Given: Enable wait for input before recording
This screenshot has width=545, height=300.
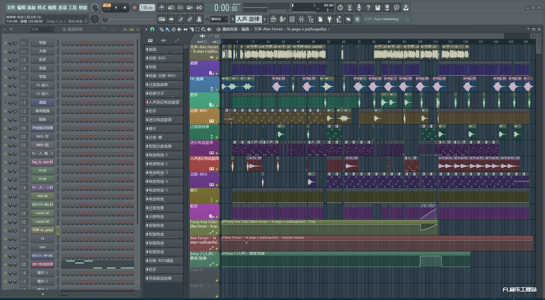Looking at the screenshot, I should coord(171,8).
